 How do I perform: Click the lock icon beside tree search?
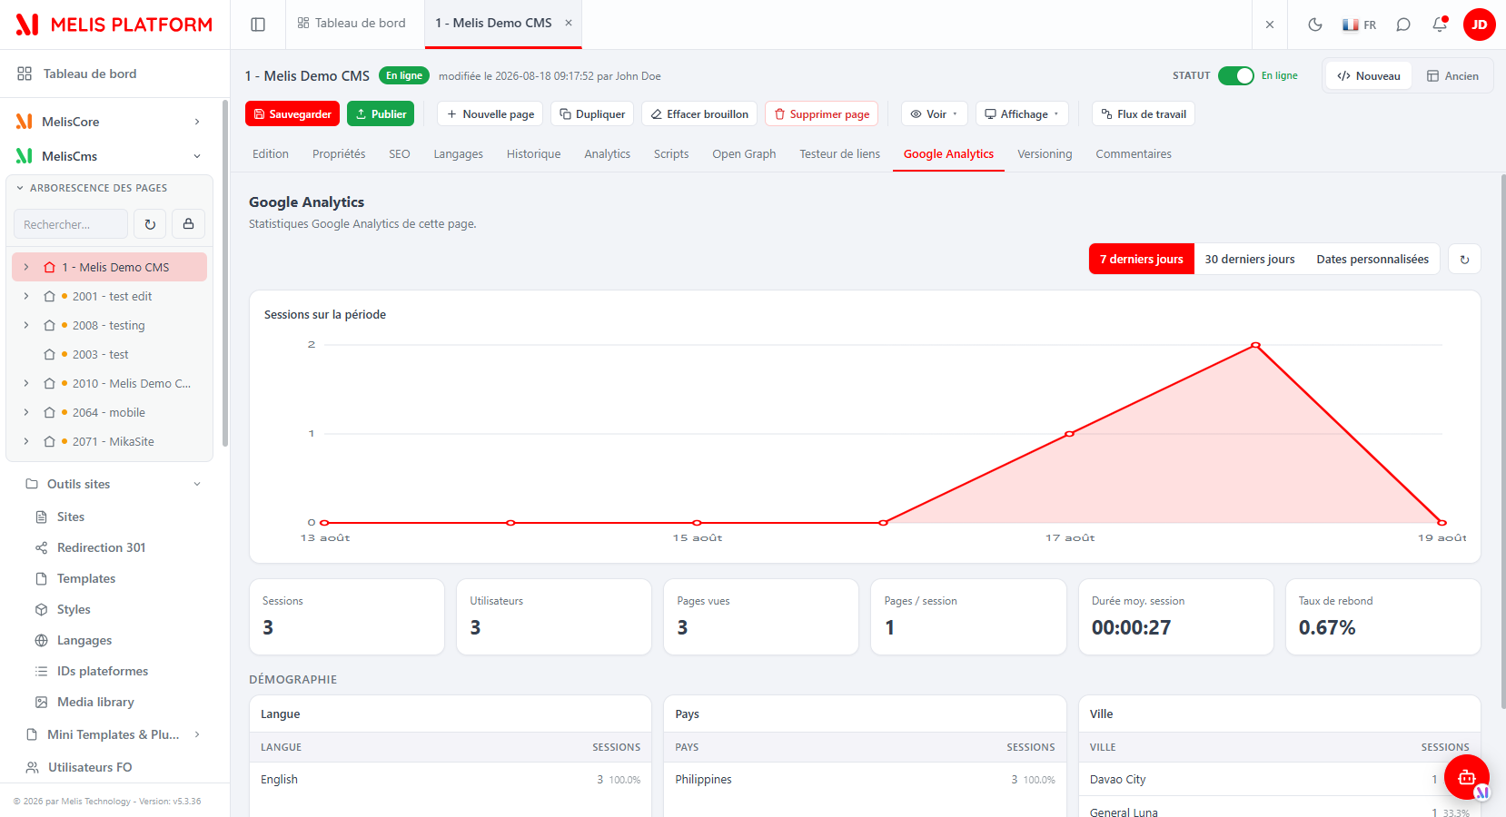189,224
